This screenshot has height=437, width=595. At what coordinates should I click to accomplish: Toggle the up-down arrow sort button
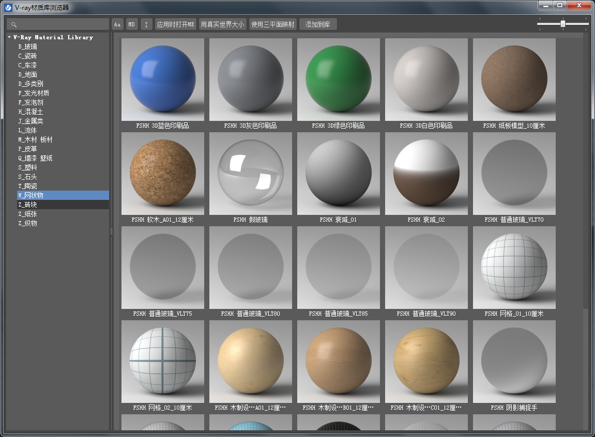click(x=146, y=25)
